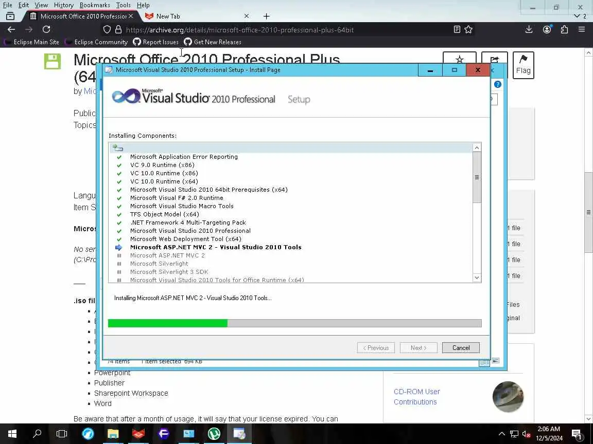
Task: Open the Bookmarks menu
Action: [x=95, y=5]
